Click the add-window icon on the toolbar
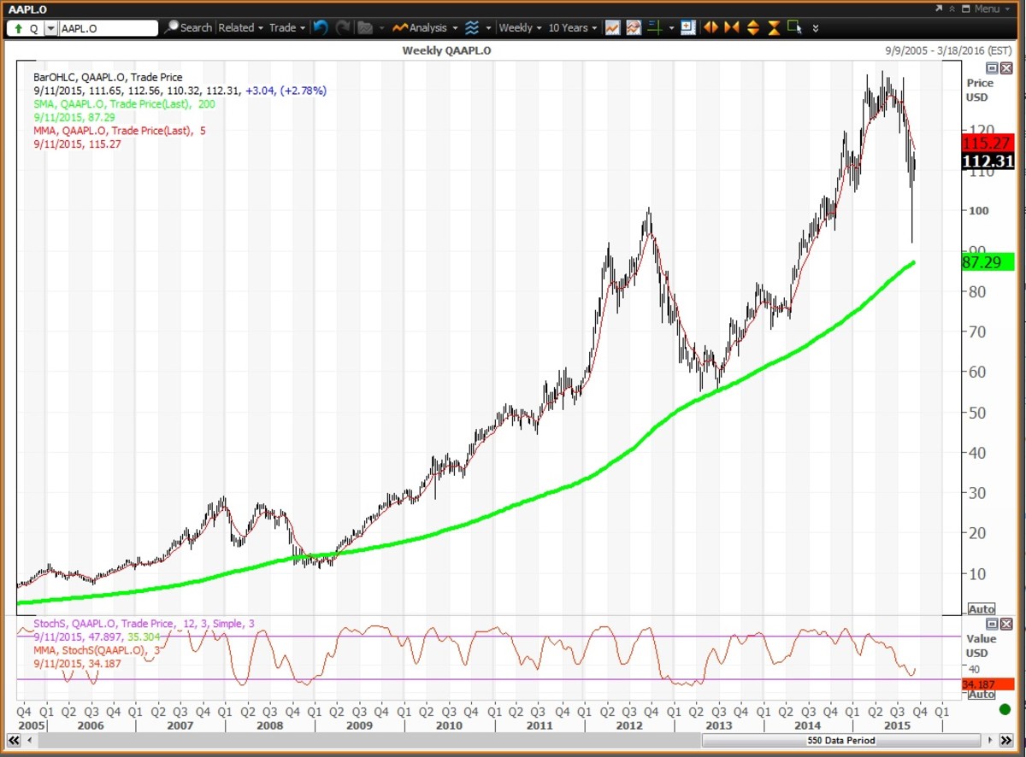The width and height of the screenshot is (1026, 757). pyautogui.click(x=687, y=27)
